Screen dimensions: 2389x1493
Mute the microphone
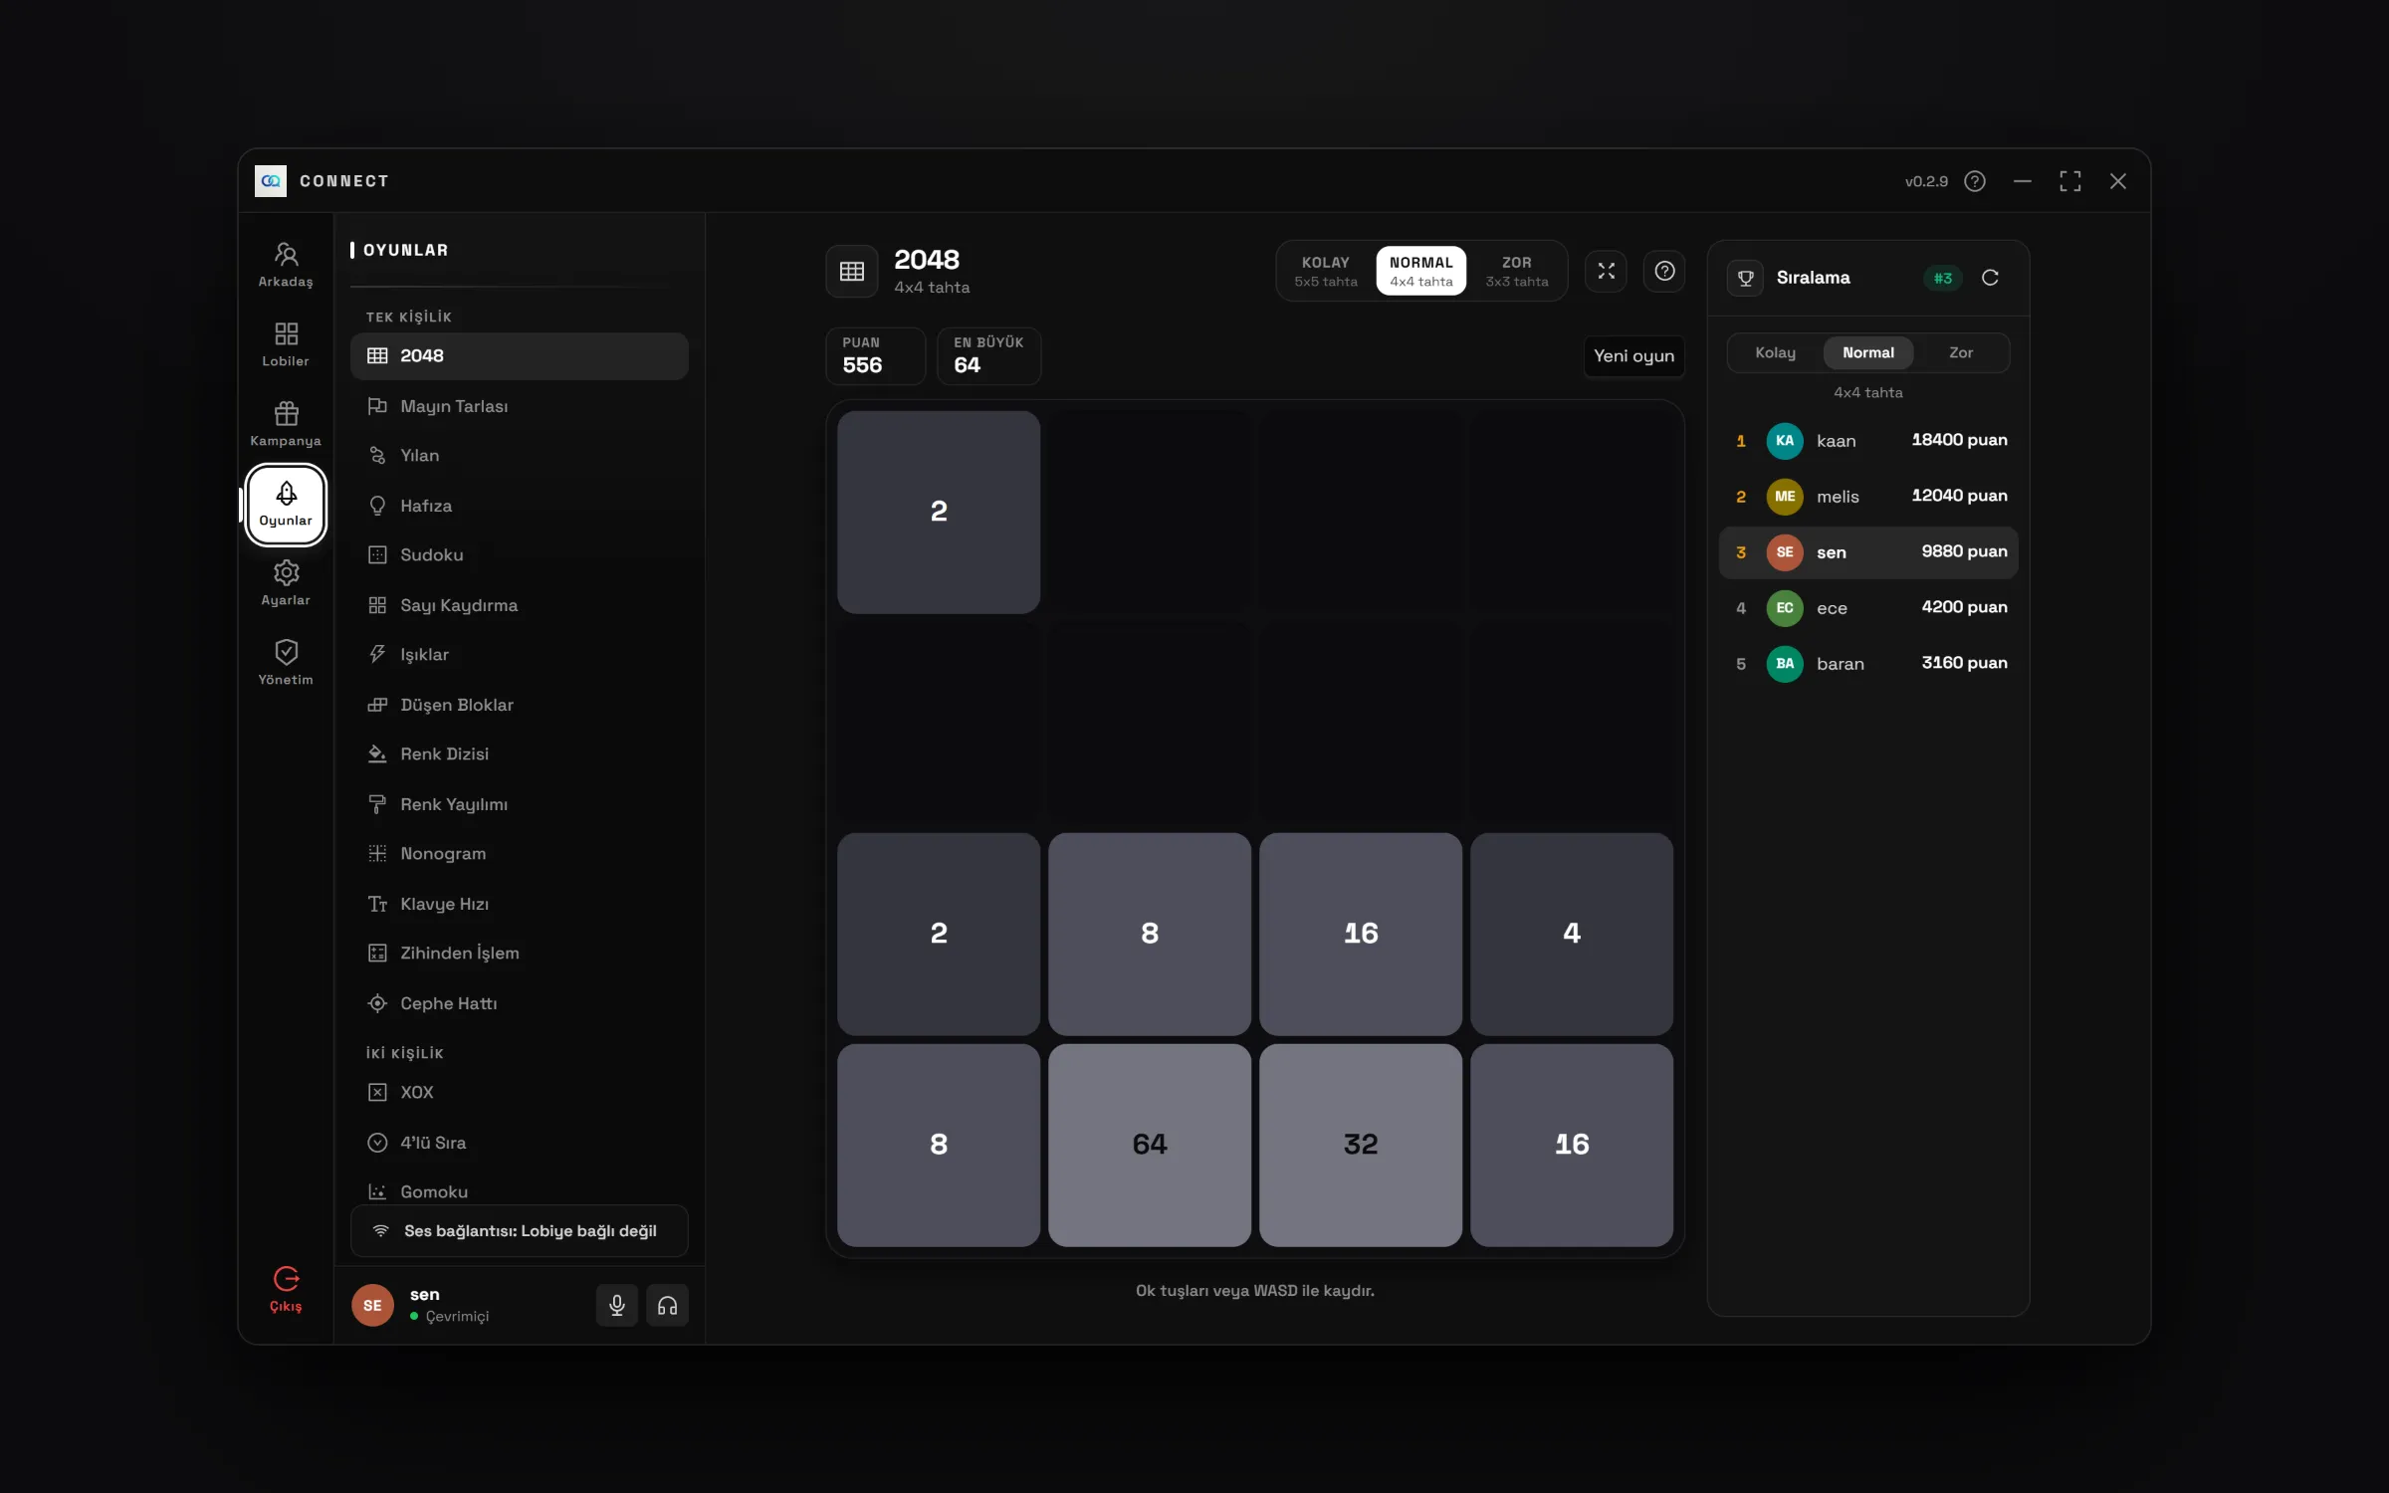tap(617, 1305)
